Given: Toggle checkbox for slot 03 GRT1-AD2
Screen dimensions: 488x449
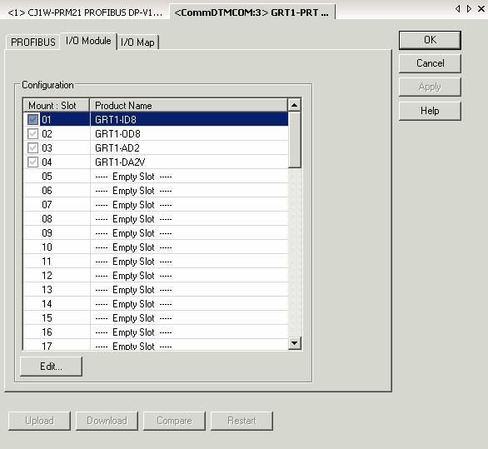Looking at the screenshot, I should coord(33,148).
